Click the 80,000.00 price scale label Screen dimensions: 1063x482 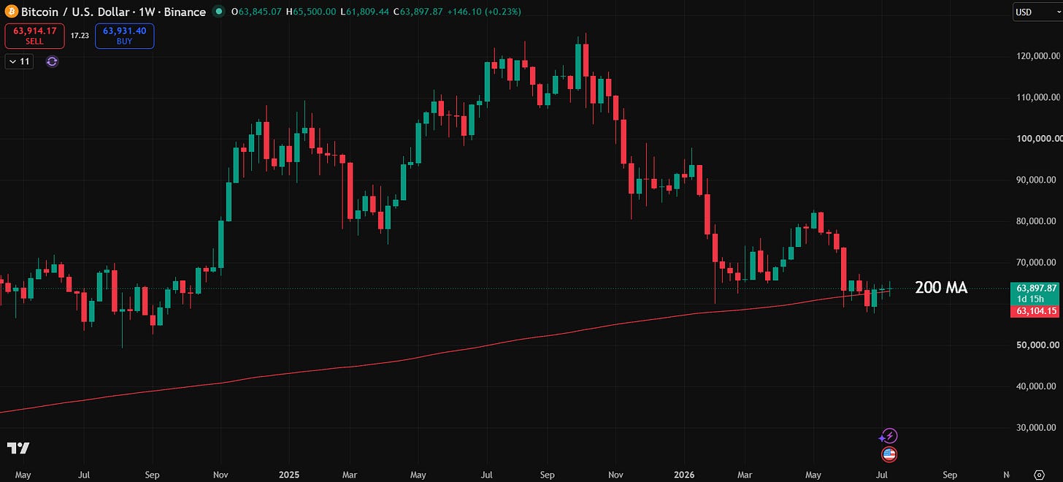click(x=1035, y=221)
